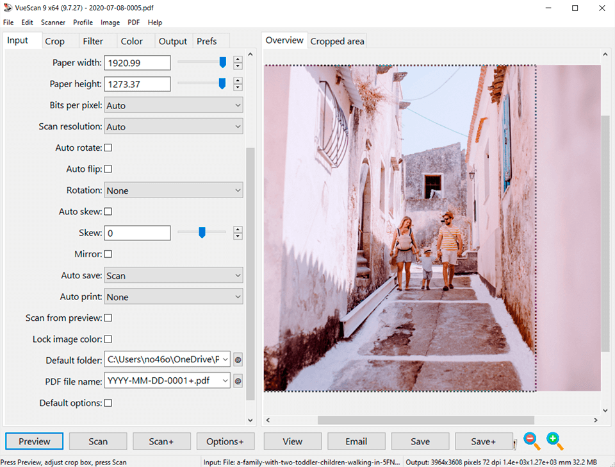The image size is (615, 467).
Task: Click the Scan+ button
Action: [161, 441]
